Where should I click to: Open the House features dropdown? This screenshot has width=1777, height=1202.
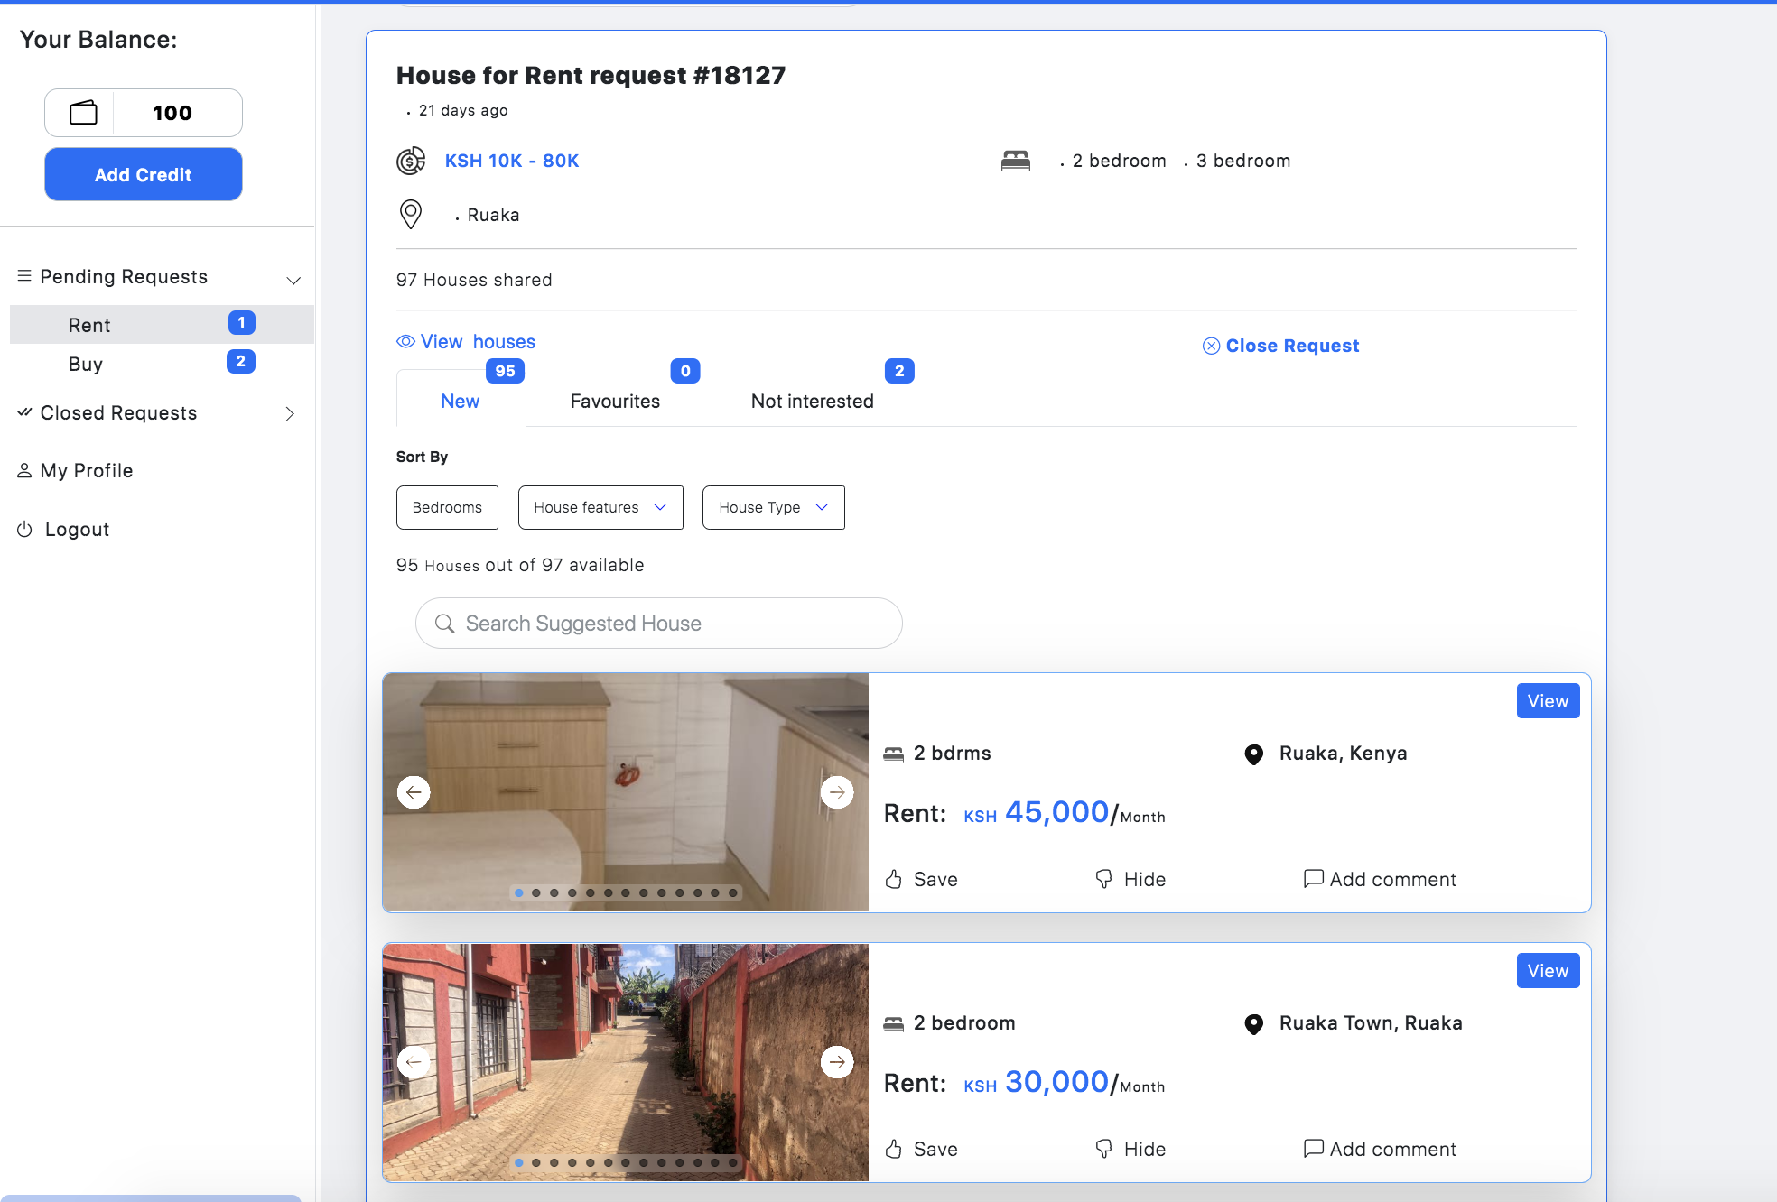600,507
